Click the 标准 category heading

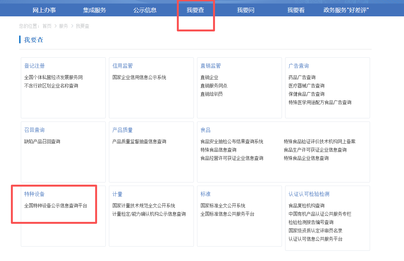[x=206, y=194]
